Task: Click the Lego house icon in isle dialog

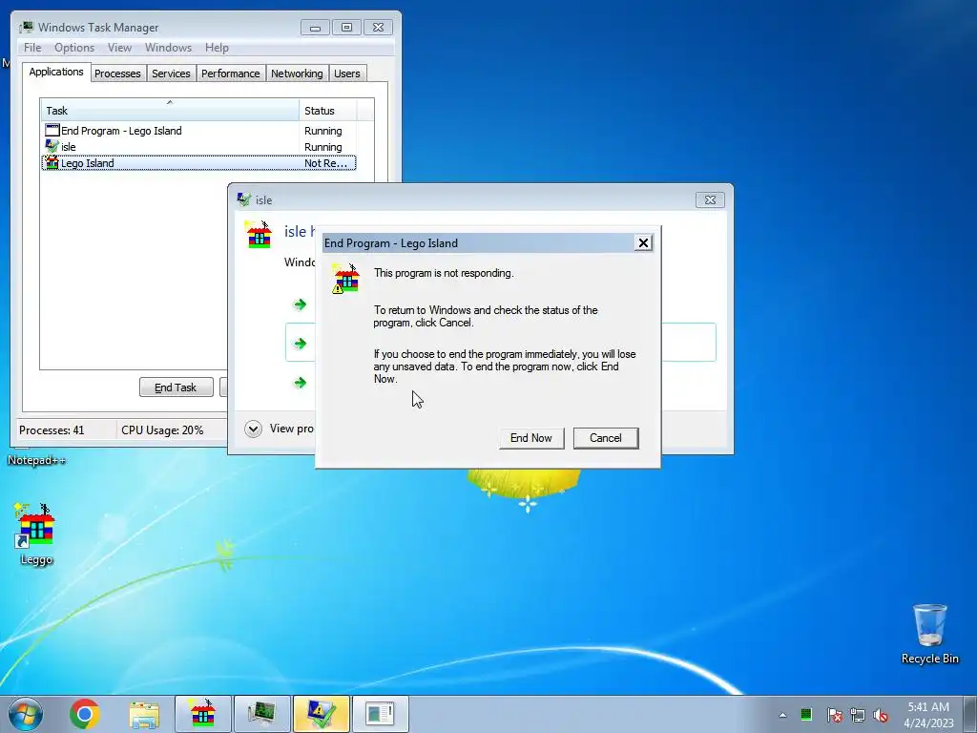Action: (x=259, y=235)
